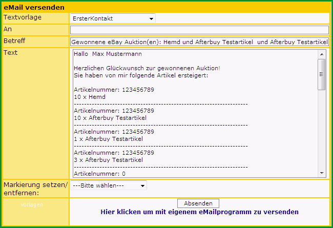Click the line 'Hallo Max Mustermann'
The image size is (333, 228).
[x=108, y=54]
